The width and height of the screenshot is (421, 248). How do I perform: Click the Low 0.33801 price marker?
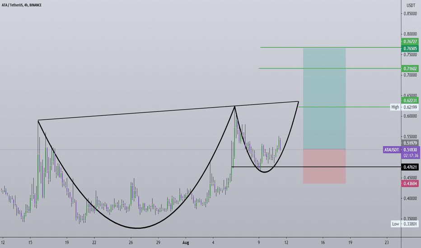(404, 224)
